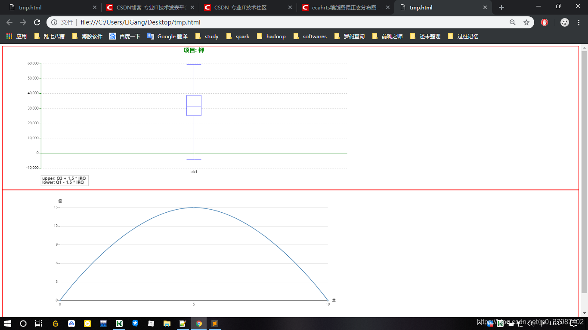This screenshot has height=330, width=588.
Task: Close the active tmp.html tab
Action: tap(486, 7)
